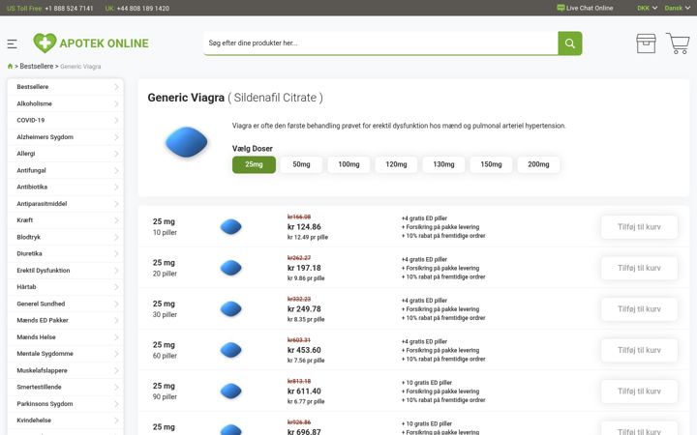The width and height of the screenshot is (697, 435).
Task: Click Bestsellere breadcrumb link
Action: pos(37,66)
